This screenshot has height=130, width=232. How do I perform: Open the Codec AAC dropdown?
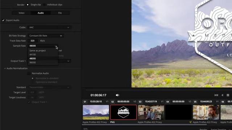(x=49, y=27)
